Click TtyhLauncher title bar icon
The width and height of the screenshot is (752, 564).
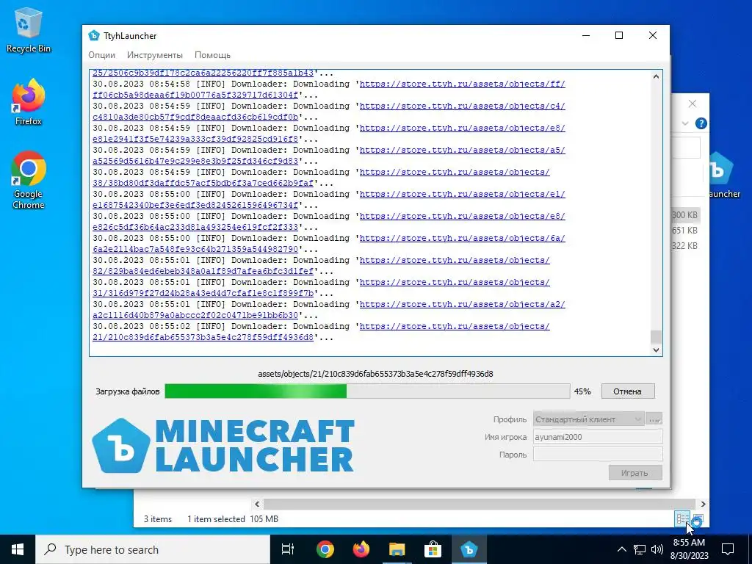click(x=94, y=35)
